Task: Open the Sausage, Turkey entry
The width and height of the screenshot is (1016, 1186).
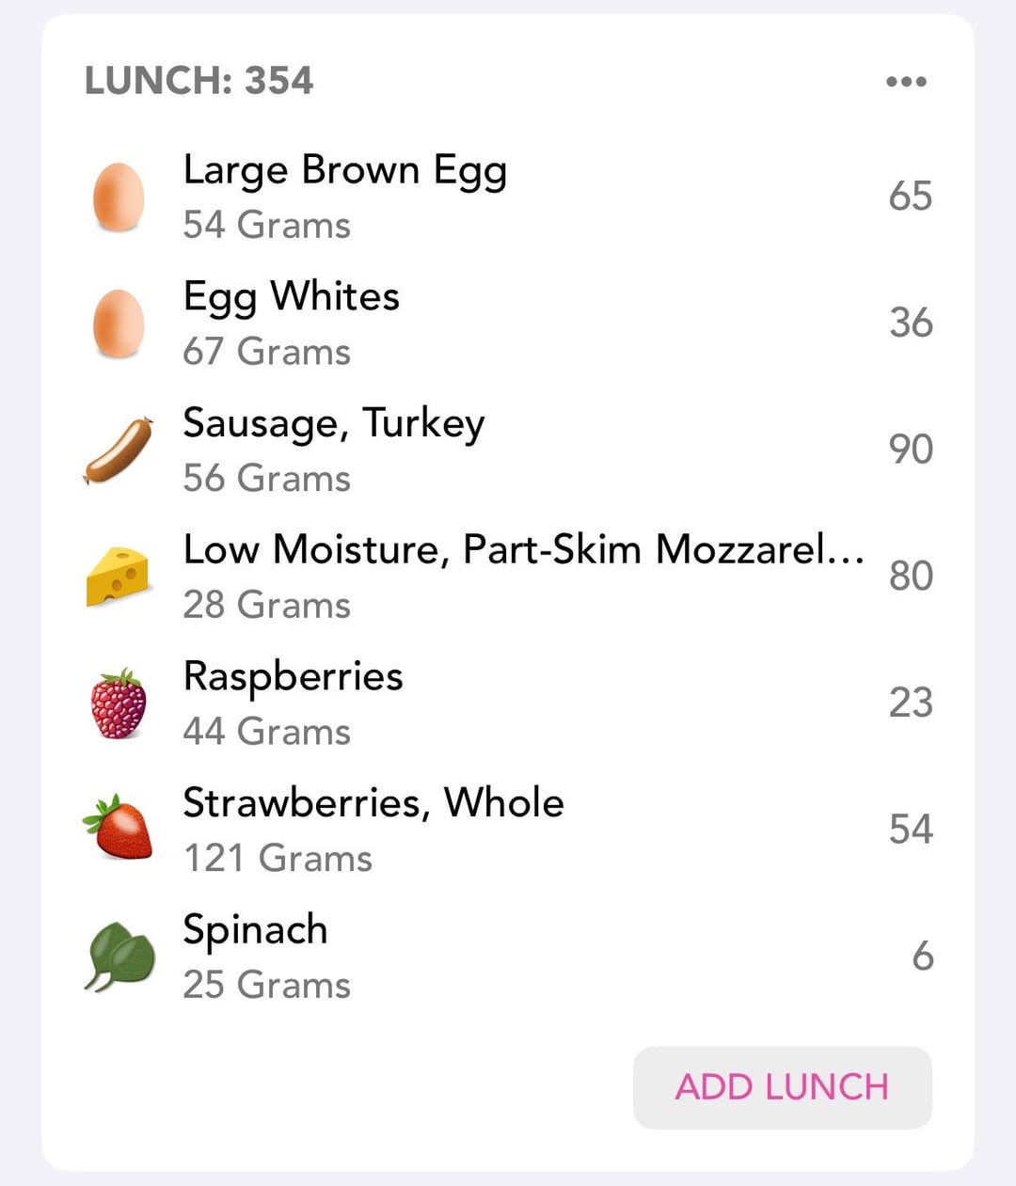Action: (x=508, y=451)
